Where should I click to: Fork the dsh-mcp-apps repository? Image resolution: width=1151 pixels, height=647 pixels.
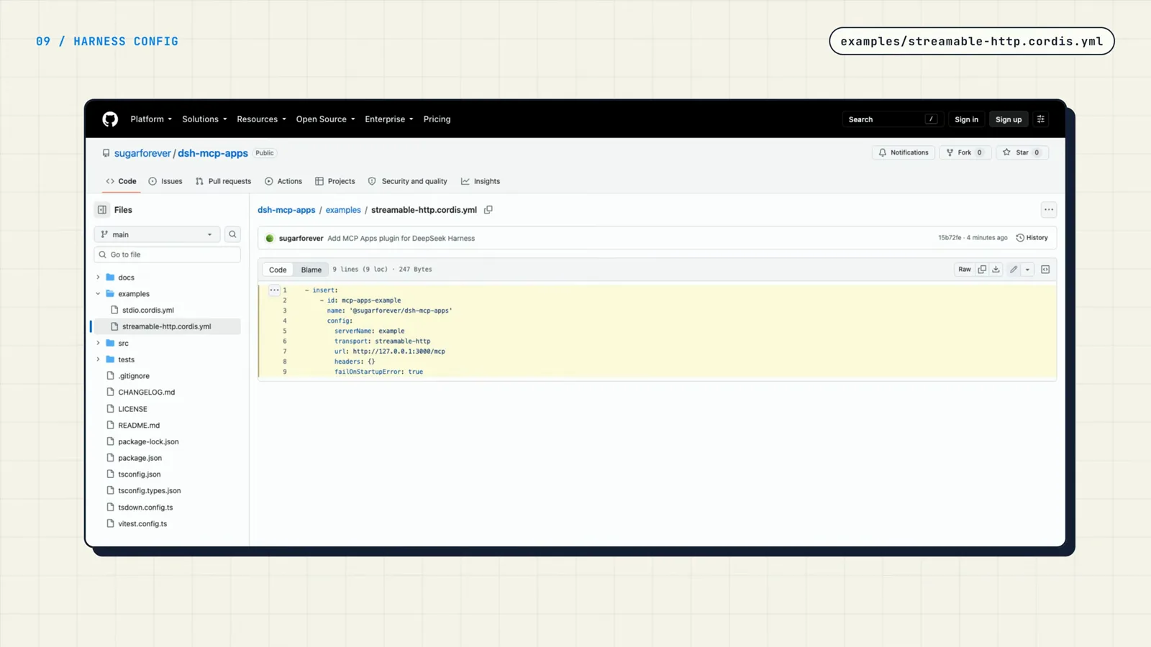coord(965,152)
